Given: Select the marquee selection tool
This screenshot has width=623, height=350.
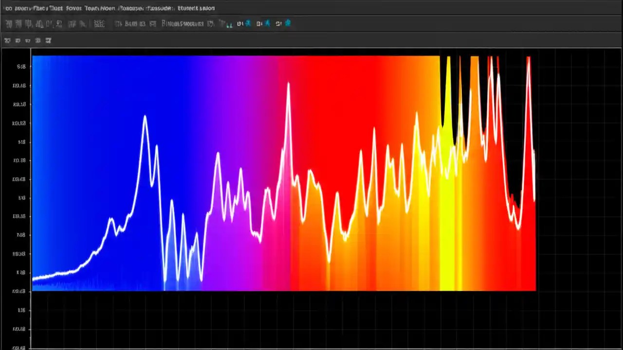Looking at the screenshot, I should [18, 23].
